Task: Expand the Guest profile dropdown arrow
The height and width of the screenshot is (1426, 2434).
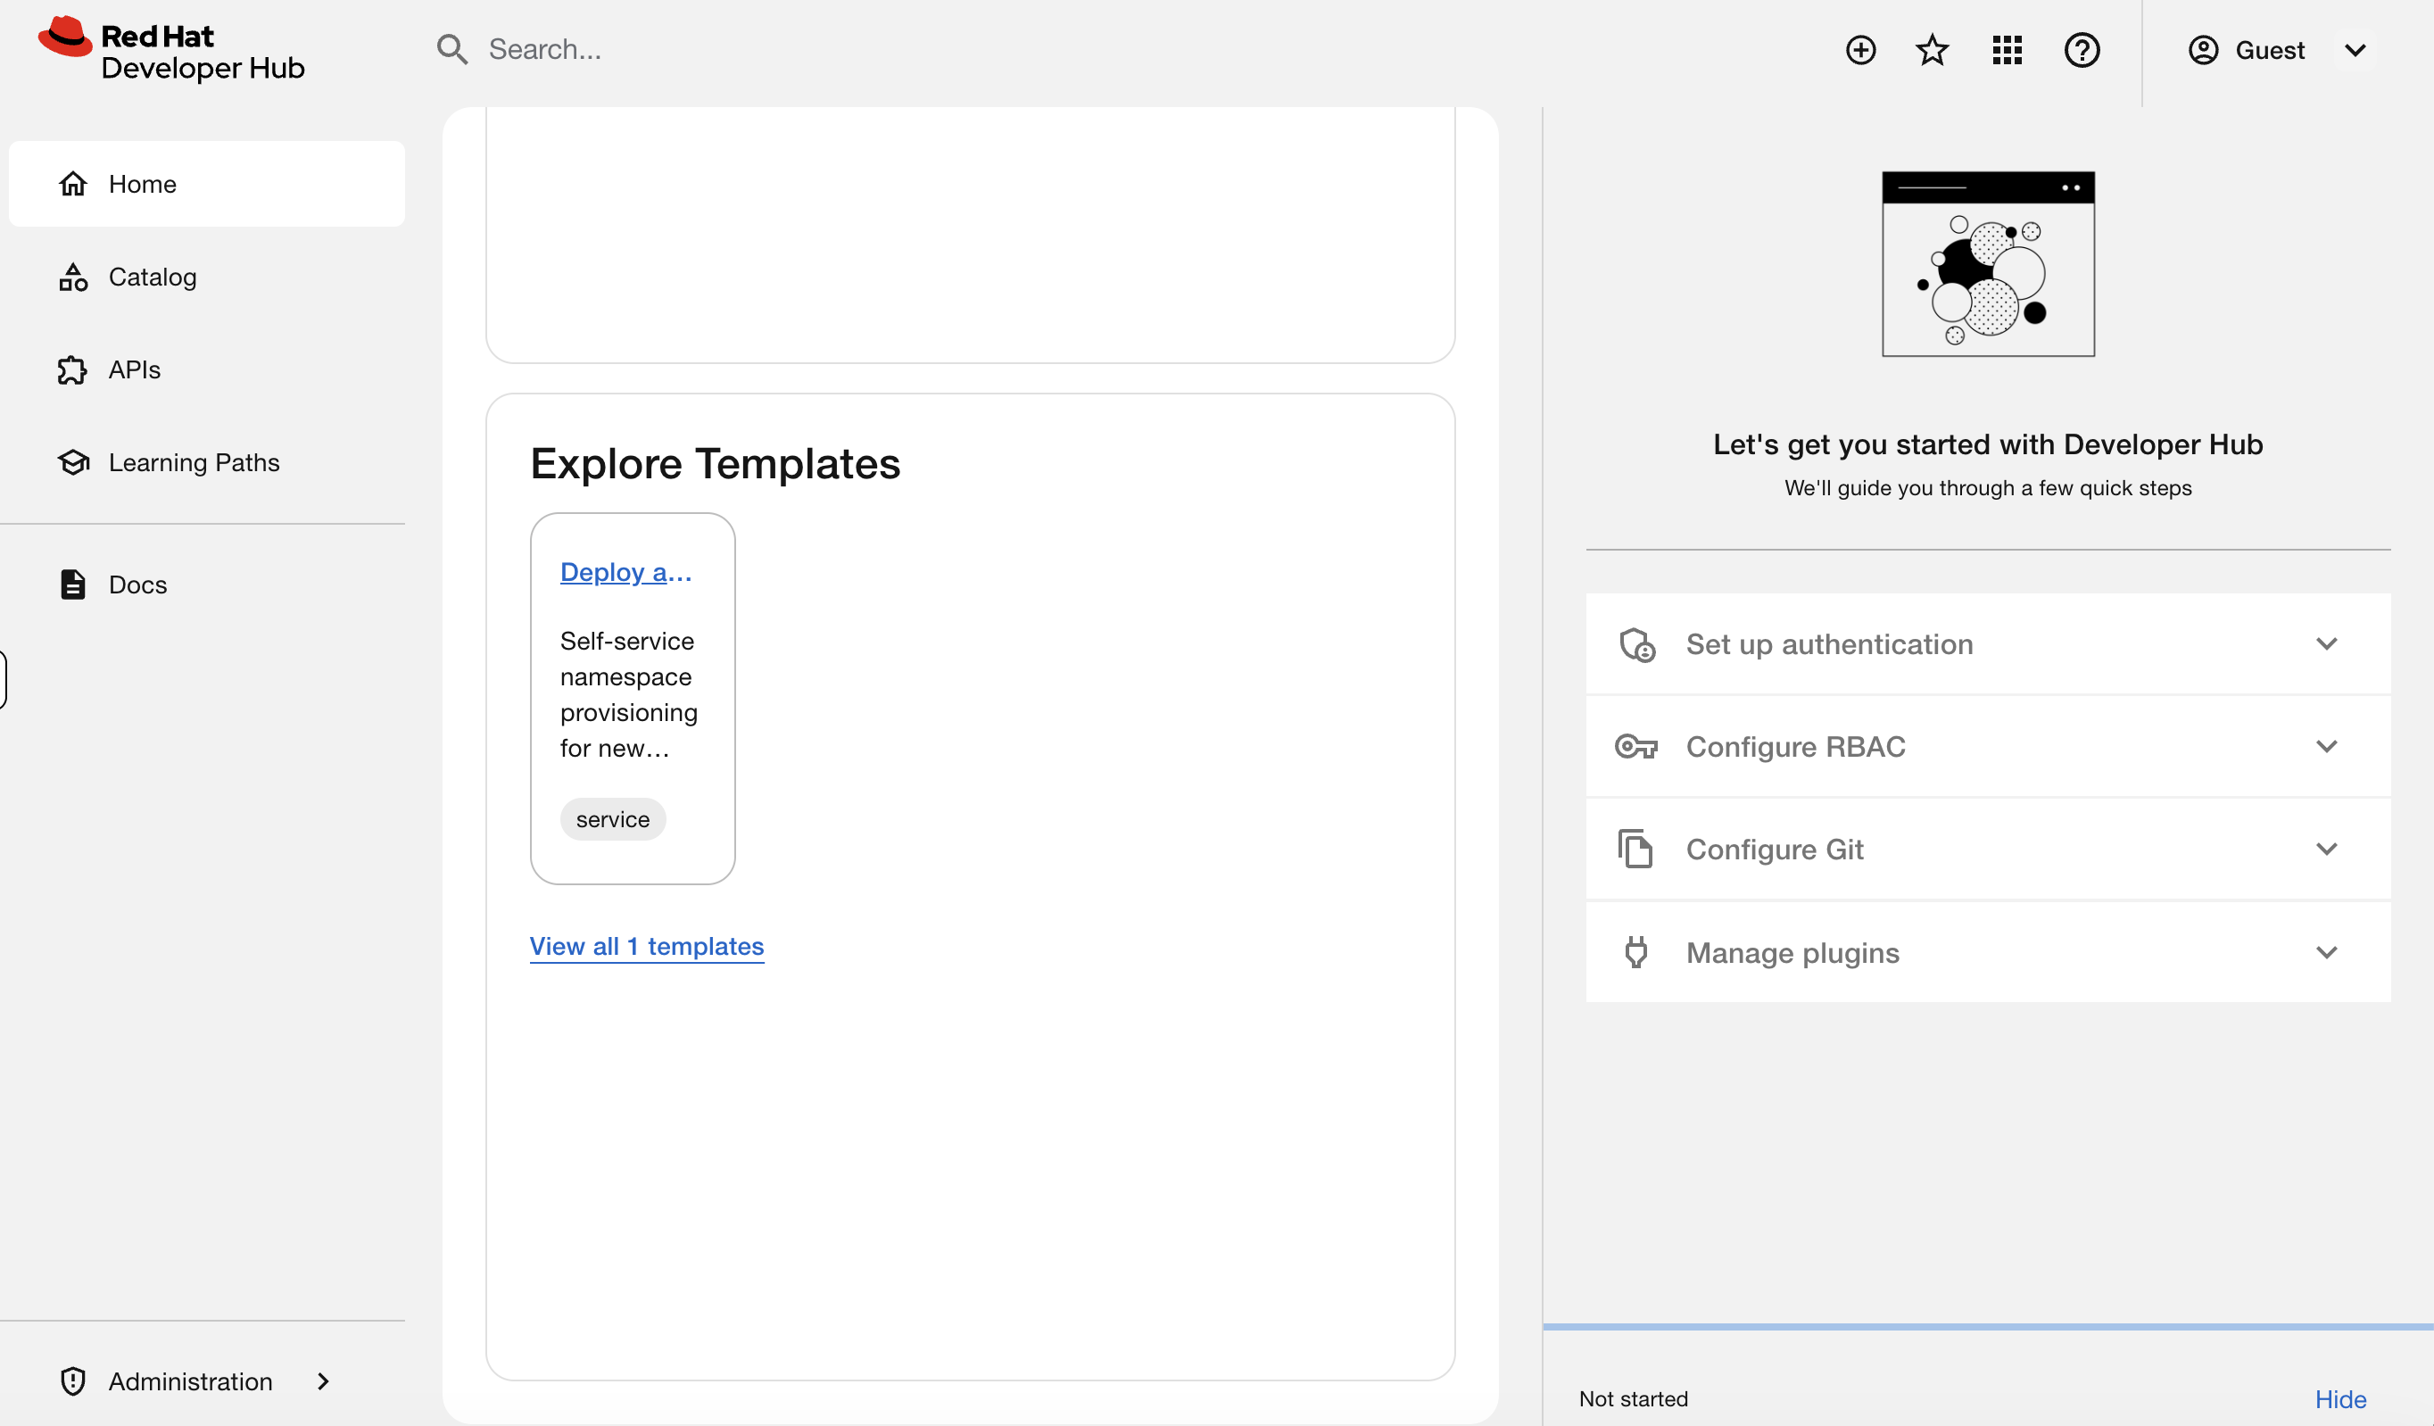Action: (2355, 50)
